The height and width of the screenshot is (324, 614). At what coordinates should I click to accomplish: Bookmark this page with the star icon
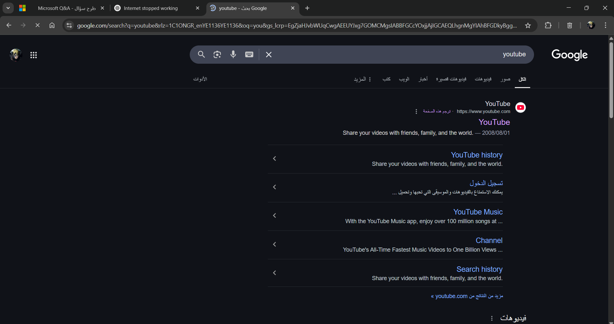pos(528,25)
